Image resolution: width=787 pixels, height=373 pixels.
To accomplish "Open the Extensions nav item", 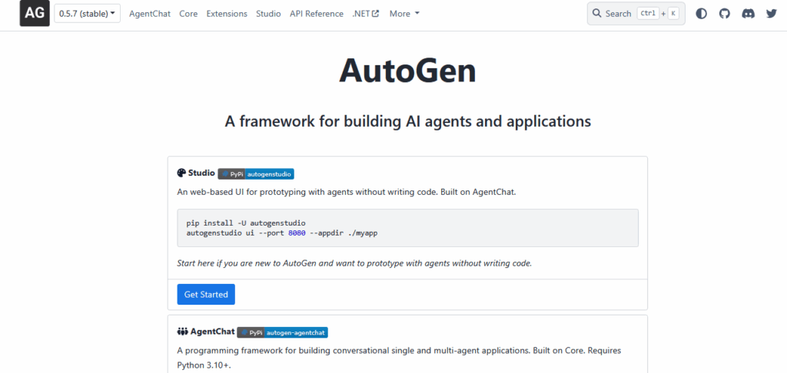I will click(x=227, y=14).
